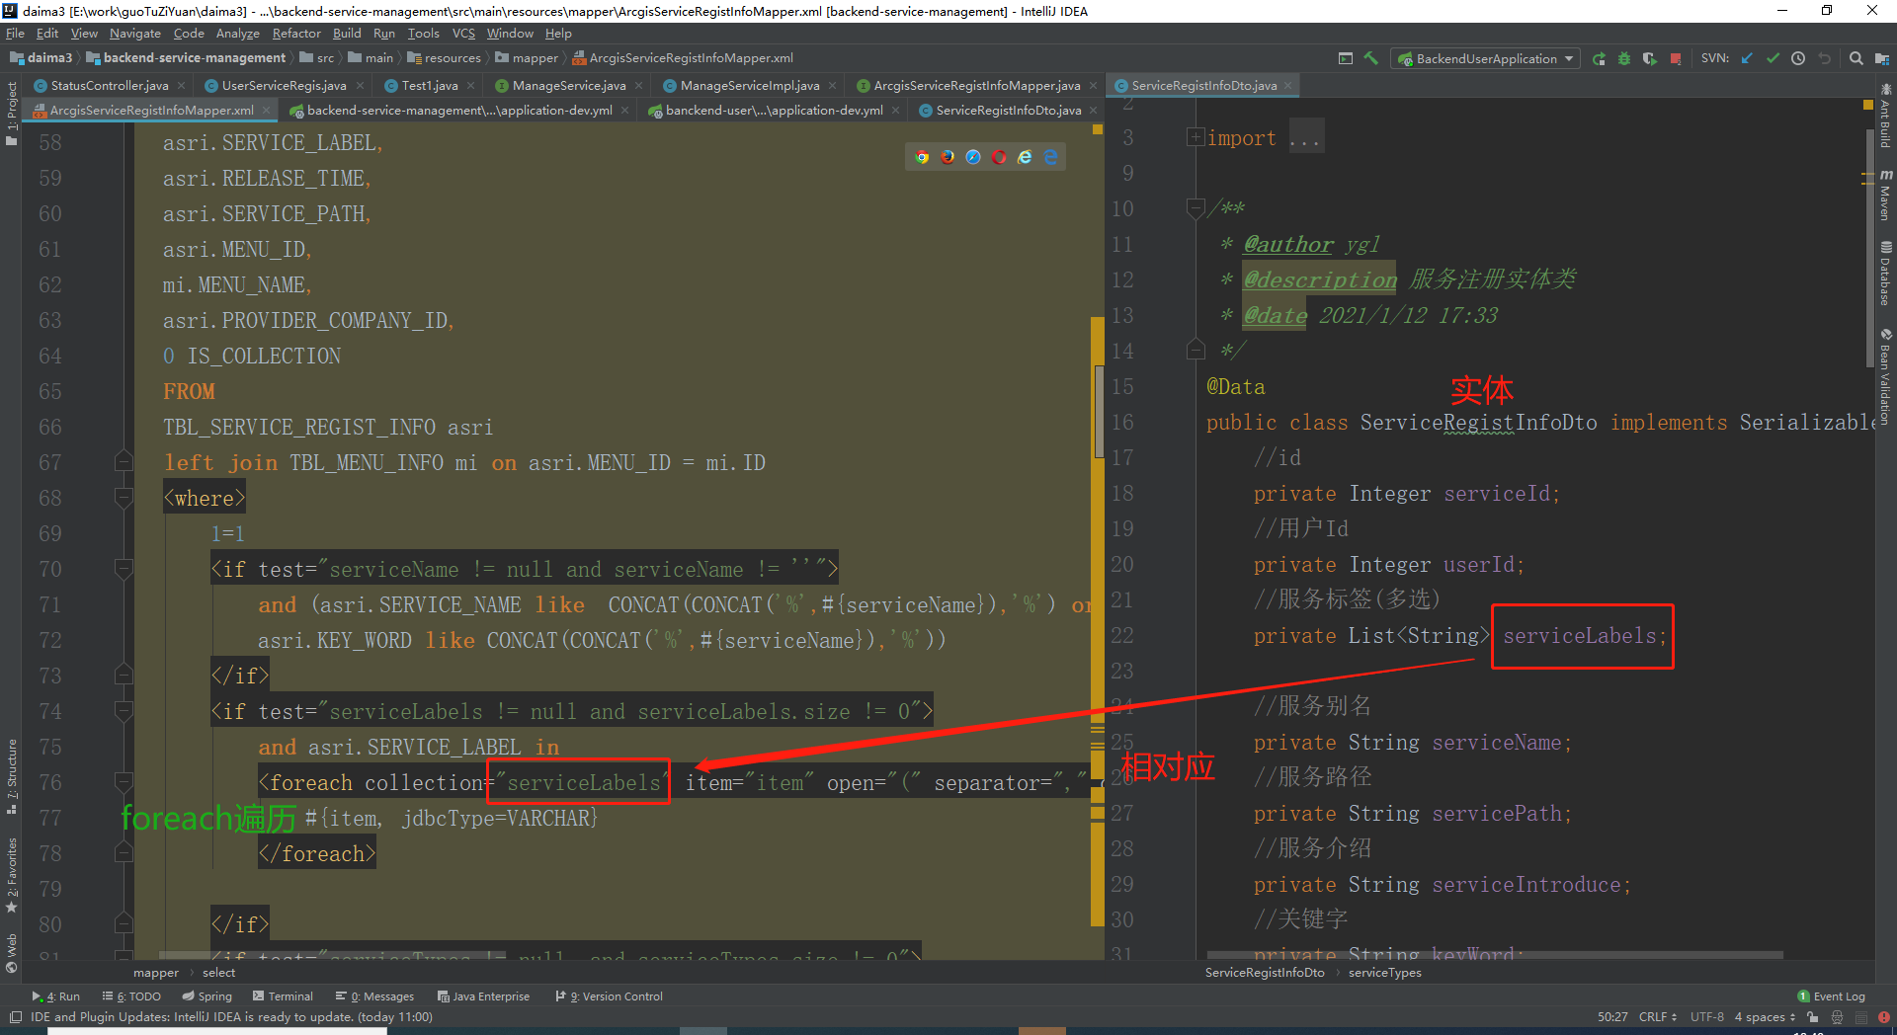Screen dimensions: 1897x1035
Task: Commit changes with SVN green checkmark
Action: [1773, 58]
